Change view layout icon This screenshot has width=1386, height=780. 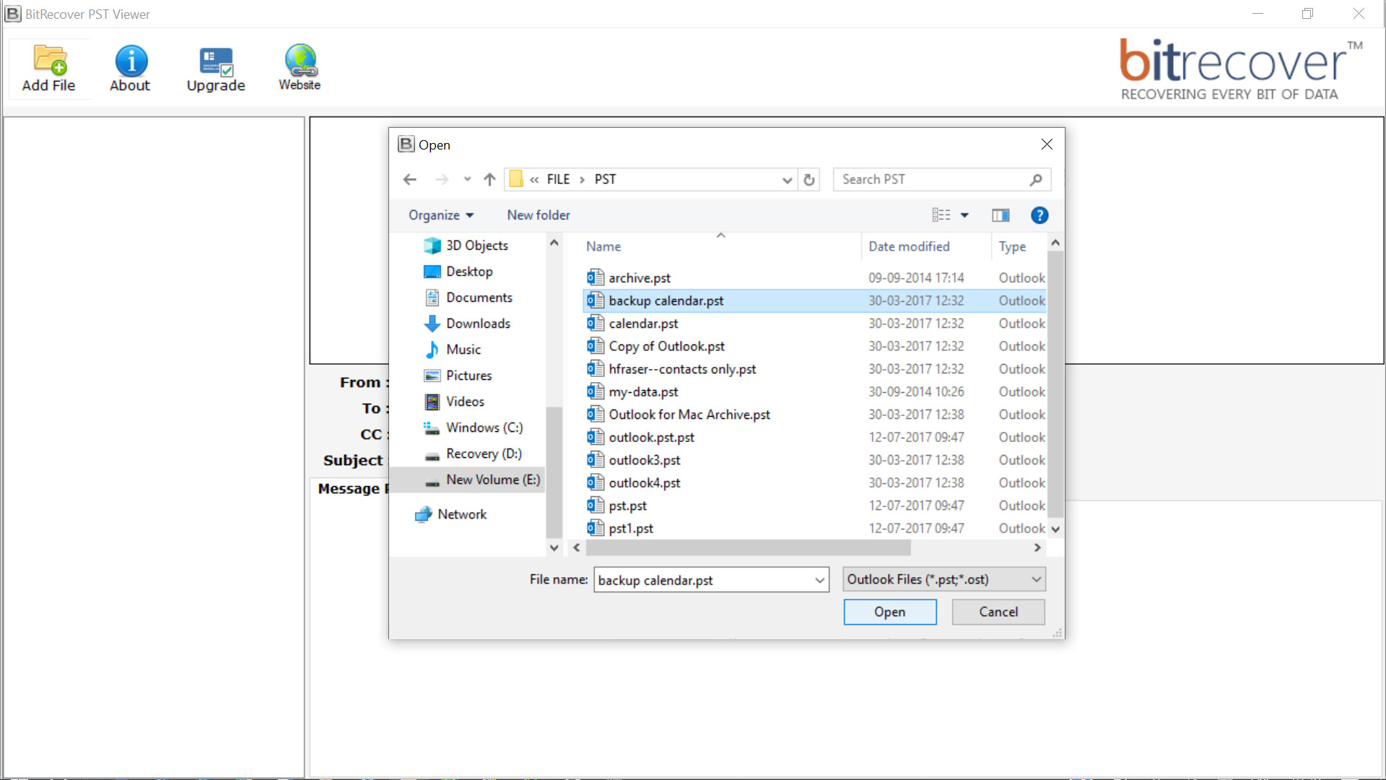tap(941, 215)
